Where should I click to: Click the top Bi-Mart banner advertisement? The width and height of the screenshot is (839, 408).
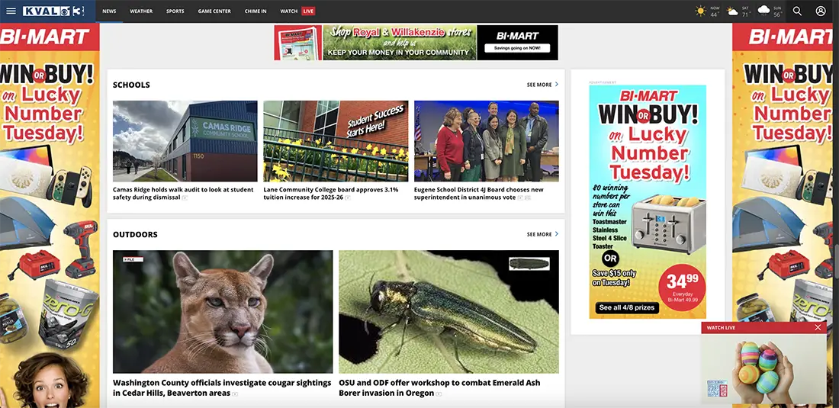pyautogui.click(x=416, y=42)
